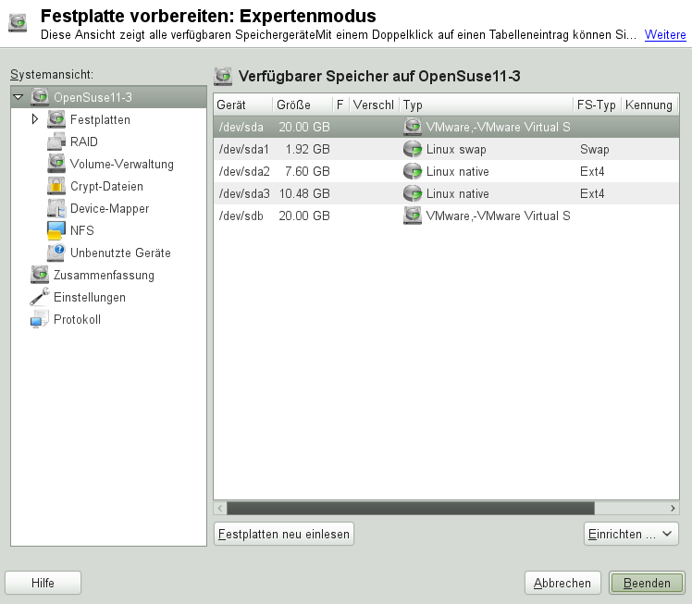Open the Device-Mapper icon entry

coord(56,208)
